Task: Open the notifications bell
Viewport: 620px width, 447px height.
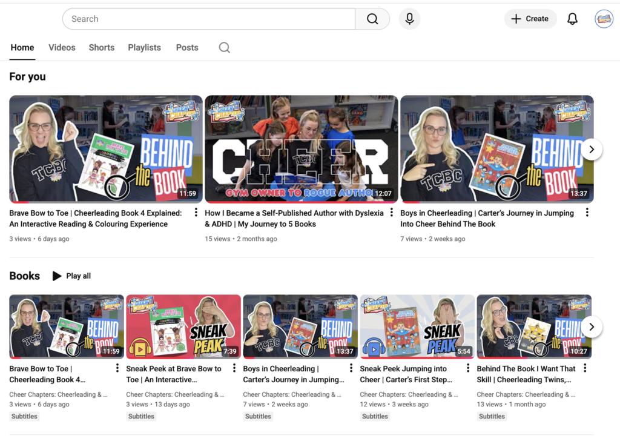Action: 572,19
